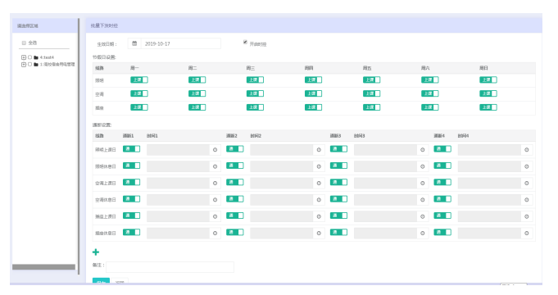Tick the 全选 select-all checkbox

click(x=24, y=43)
